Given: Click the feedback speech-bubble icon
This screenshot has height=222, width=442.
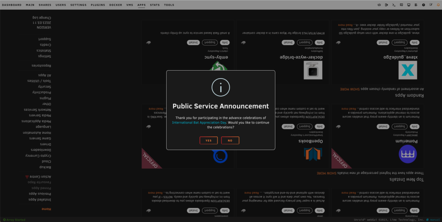Looking at the screenshot, I should pos(401,5).
